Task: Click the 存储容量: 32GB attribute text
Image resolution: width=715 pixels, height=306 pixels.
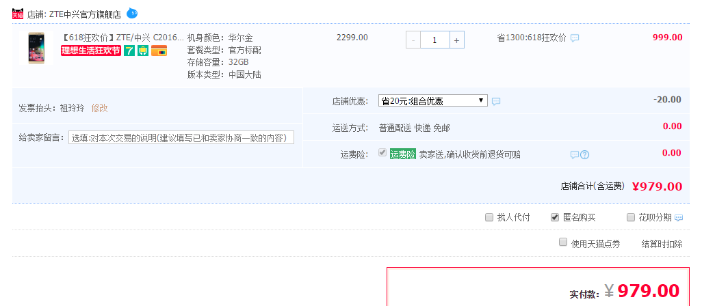Action: click(x=218, y=62)
